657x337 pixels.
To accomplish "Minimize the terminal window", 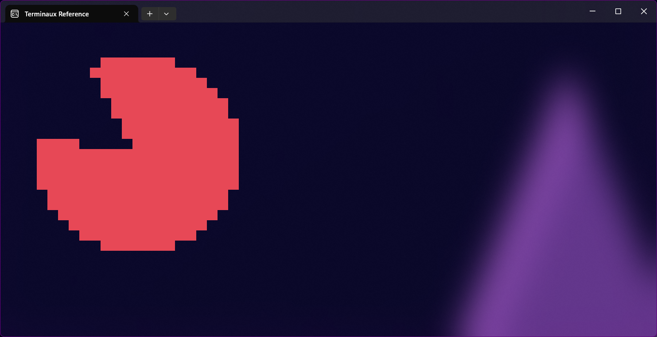I will point(592,11).
